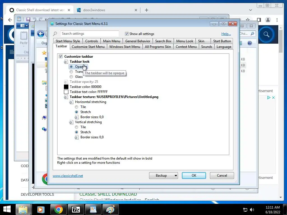Open the Chrome three-dot menu
Screen dimensions: 287x215
(277, 20)
